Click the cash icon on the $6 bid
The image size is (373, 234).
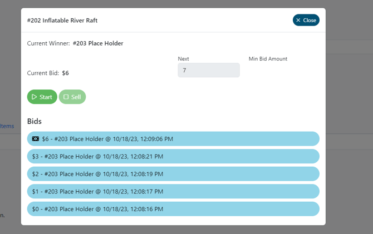[x=36, y=139]
